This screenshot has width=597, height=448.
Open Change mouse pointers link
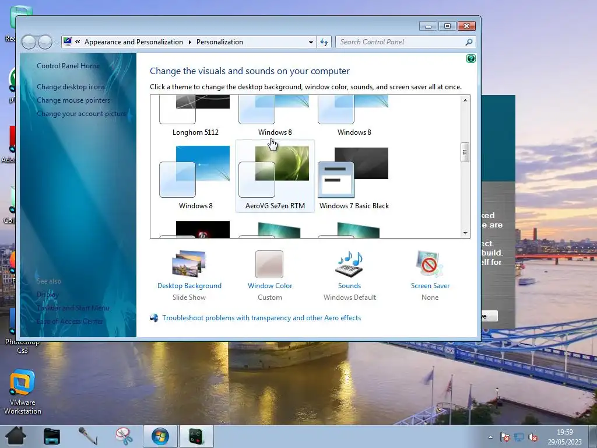click(73, 100)
